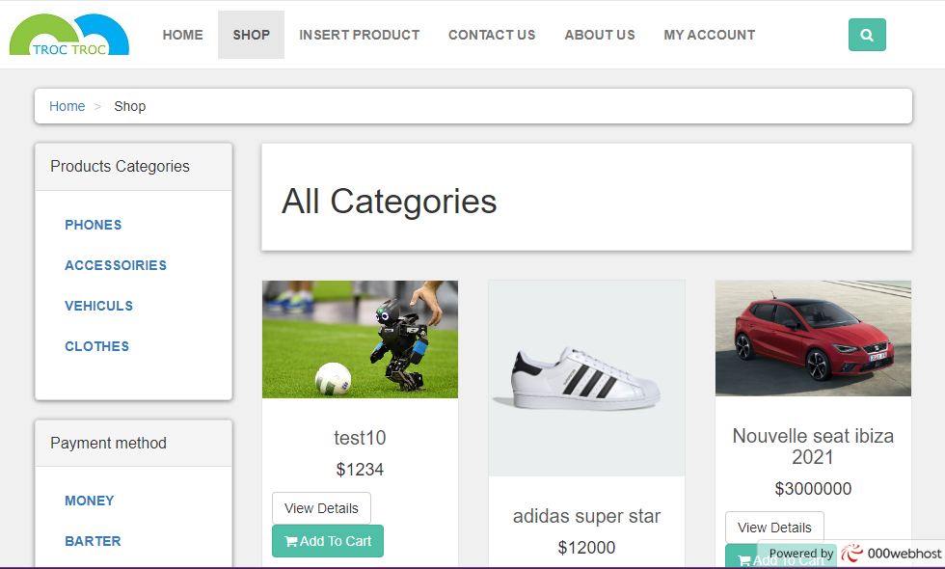This screenshot has height=569, width=945.
Task: View details of test10 product
Action: (x=321, y=508)
